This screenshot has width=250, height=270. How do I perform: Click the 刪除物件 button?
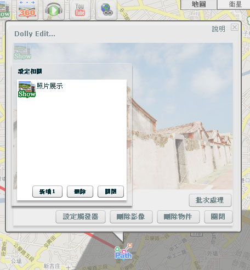point(178,217)
